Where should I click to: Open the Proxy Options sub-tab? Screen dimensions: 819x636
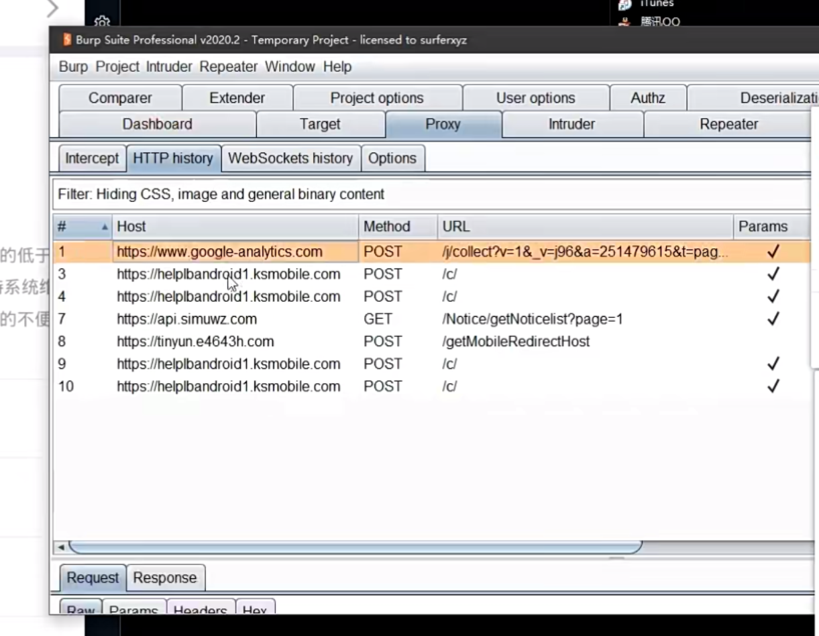click(392, 158)
